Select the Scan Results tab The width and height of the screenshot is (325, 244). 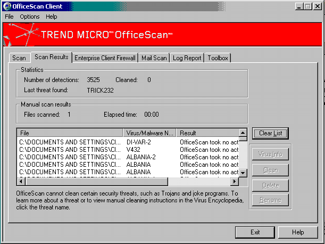[52, 57]
